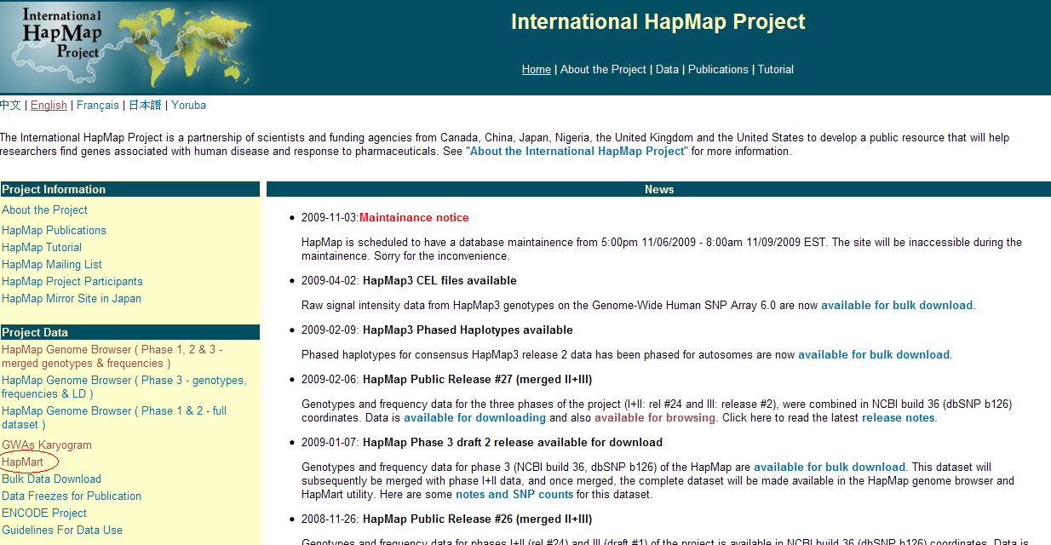Screen dimensions: 1051x545
Task: Click the "HapMap3 Phased Haplotypes available" news heading
Action: pyautogui.click(x=468, y=330)
